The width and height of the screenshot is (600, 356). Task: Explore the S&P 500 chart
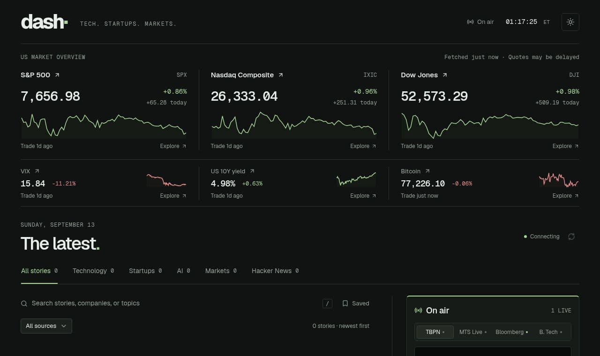pos(173,146)
